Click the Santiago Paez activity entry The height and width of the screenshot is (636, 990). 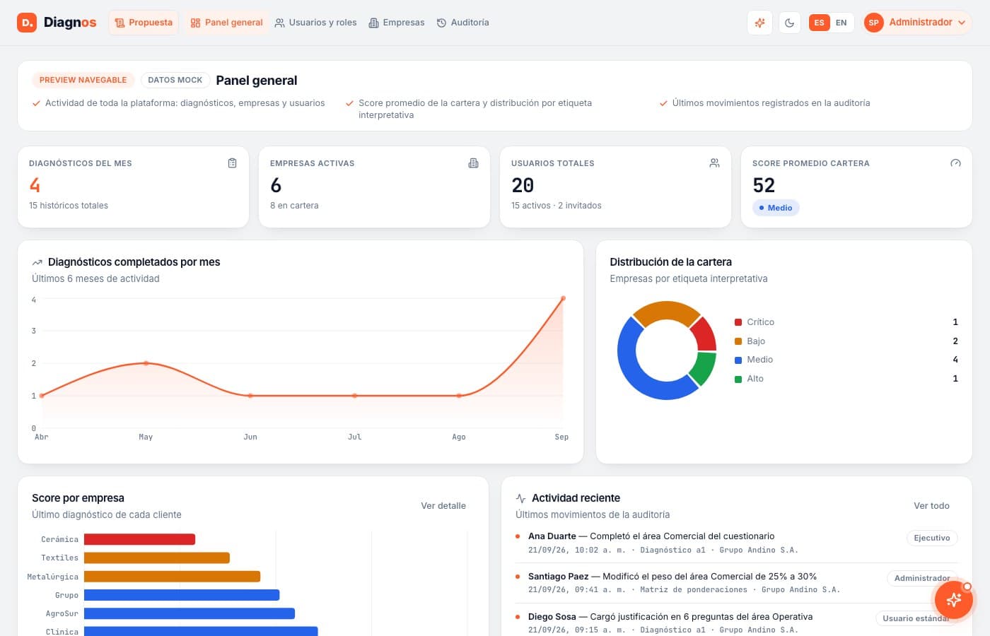(x=737, y=583)
